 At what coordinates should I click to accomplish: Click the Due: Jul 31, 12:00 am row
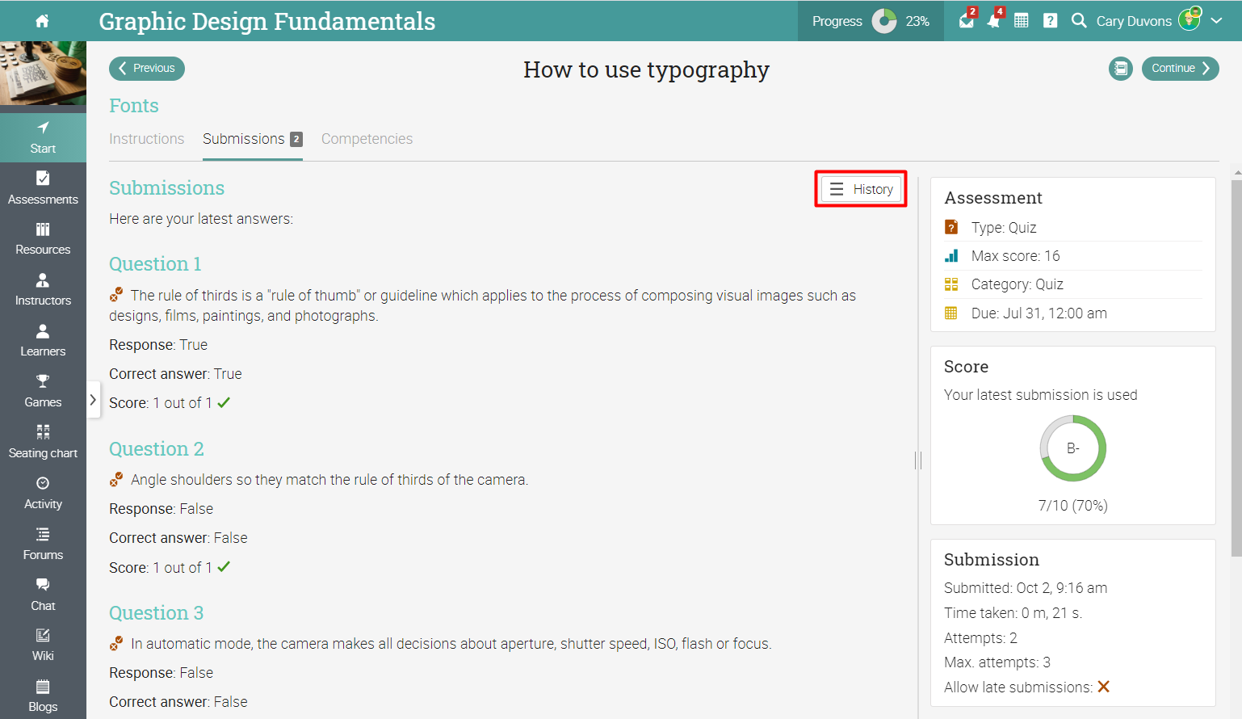tap(1072, 313)
